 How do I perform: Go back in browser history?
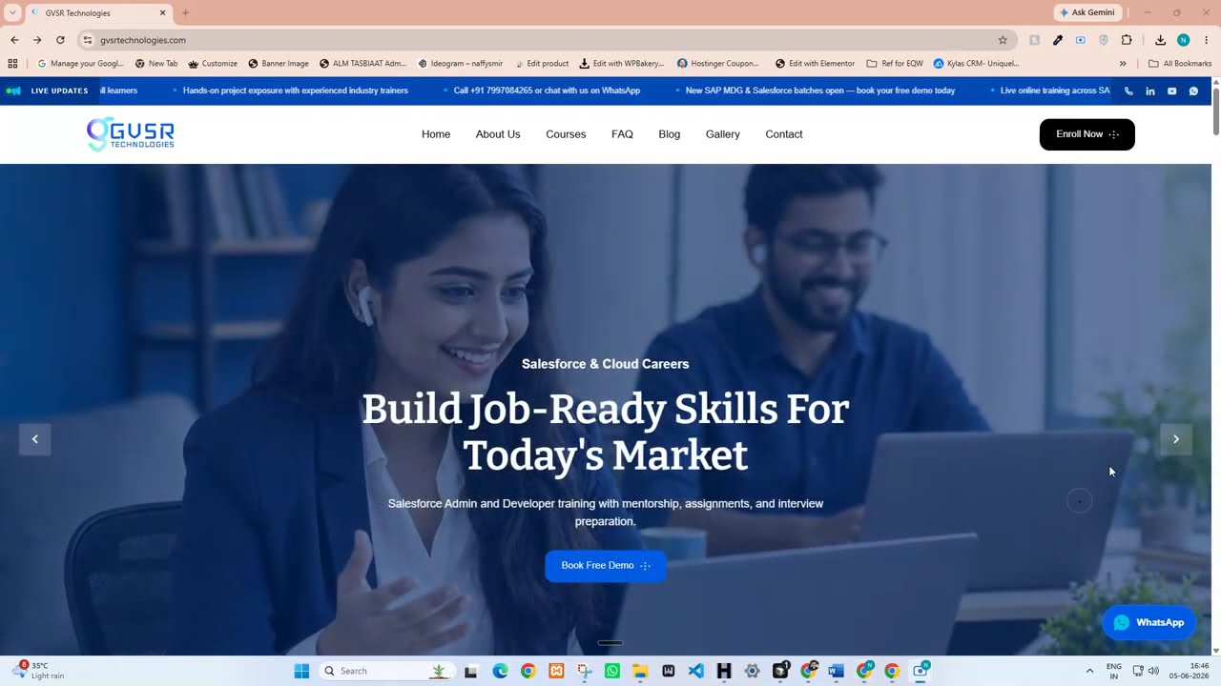[x=14, y=40]
